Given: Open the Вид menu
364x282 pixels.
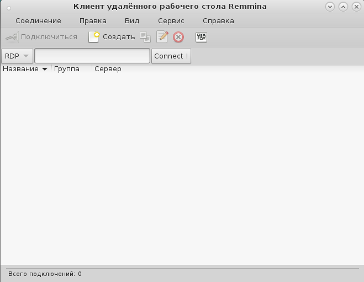Looking at the screenshot, I should 132,21.
